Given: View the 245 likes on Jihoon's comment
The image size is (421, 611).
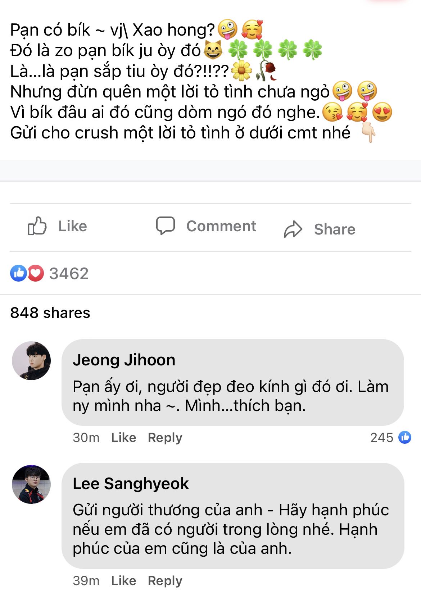Looking at the screenshot, I should pyautogui.click(x=382, y=437).
